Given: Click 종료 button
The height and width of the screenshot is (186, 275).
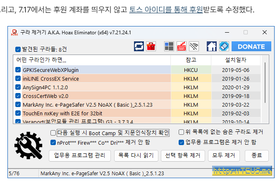Looking at the screenshot, I should [x=257, y=156].
